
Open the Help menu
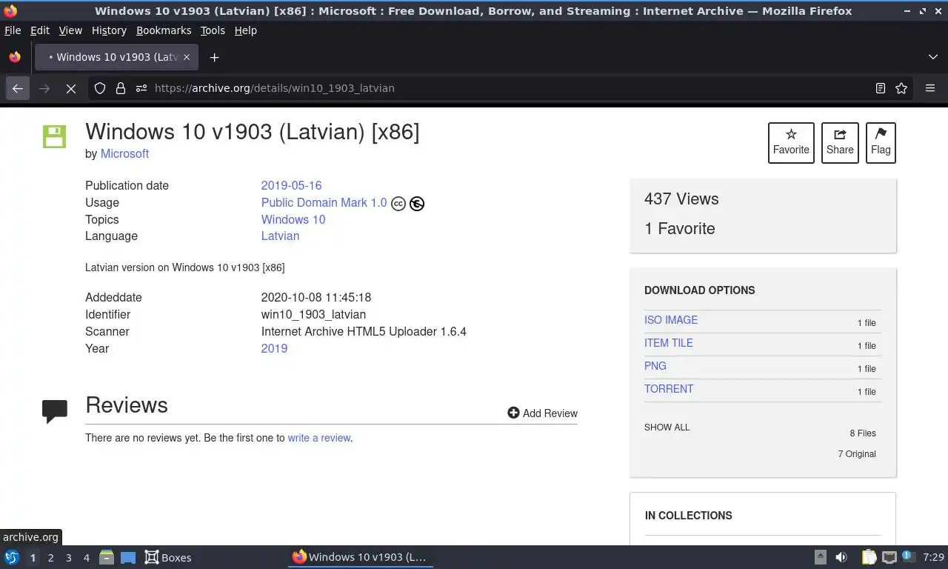246,30
